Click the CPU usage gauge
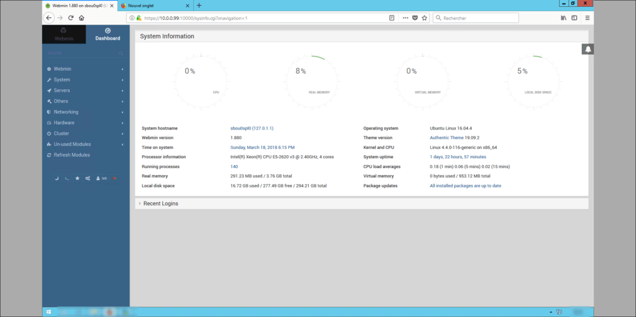The image size is (636, 317). [x=201, y=81]
